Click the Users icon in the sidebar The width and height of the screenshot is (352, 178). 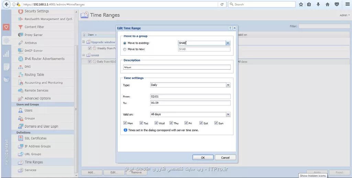[21, 110]
